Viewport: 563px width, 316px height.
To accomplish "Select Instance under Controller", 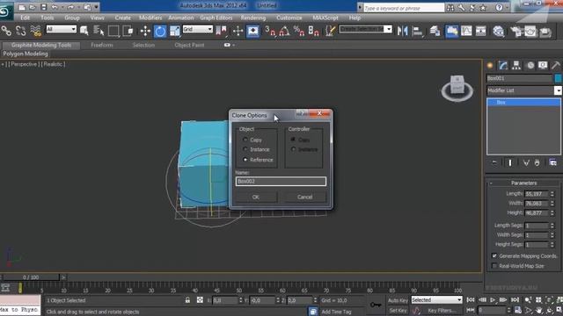I will click(x=293, y=149).
